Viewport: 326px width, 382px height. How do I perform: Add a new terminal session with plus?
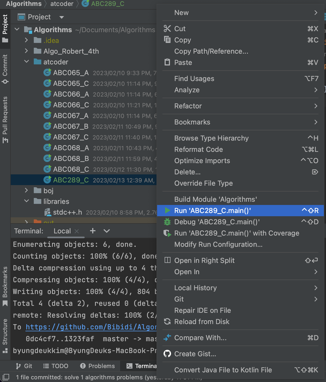pos(93,231)
